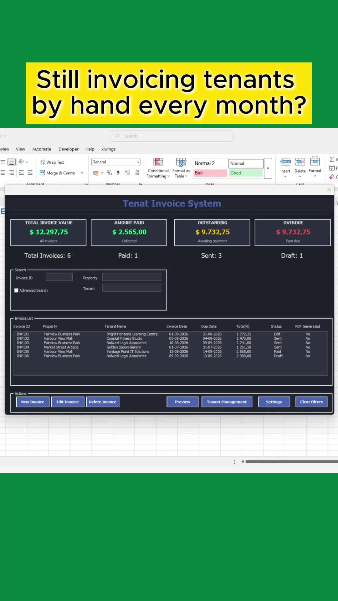Click the Wrap Text button
Screen dimensions: 338x601
(x=52, y=162)
